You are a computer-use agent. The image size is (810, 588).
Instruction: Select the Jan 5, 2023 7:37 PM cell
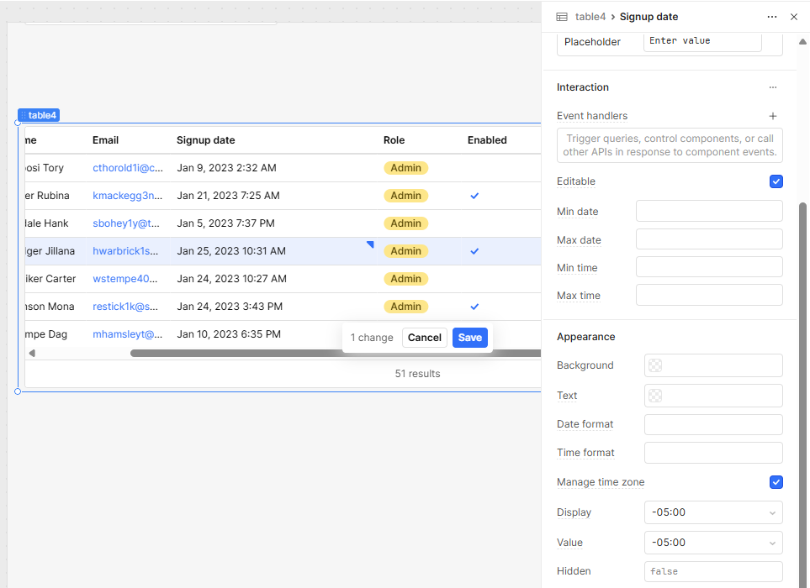(x=273, y=223)
